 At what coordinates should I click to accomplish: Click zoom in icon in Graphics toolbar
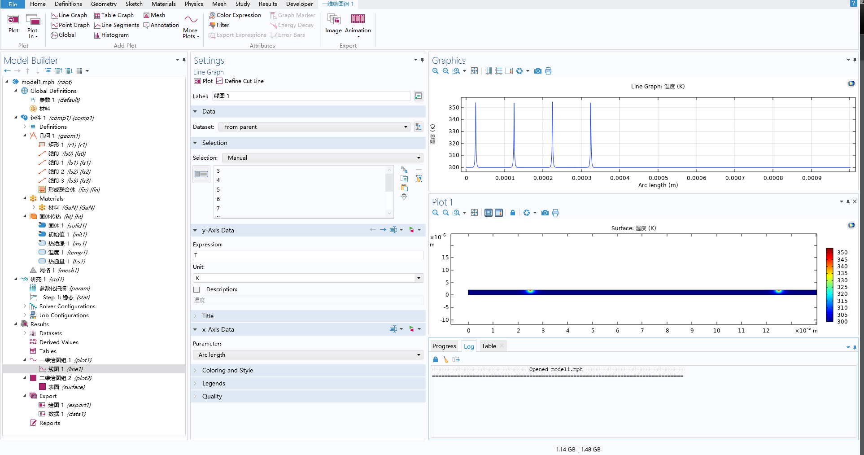435,71
